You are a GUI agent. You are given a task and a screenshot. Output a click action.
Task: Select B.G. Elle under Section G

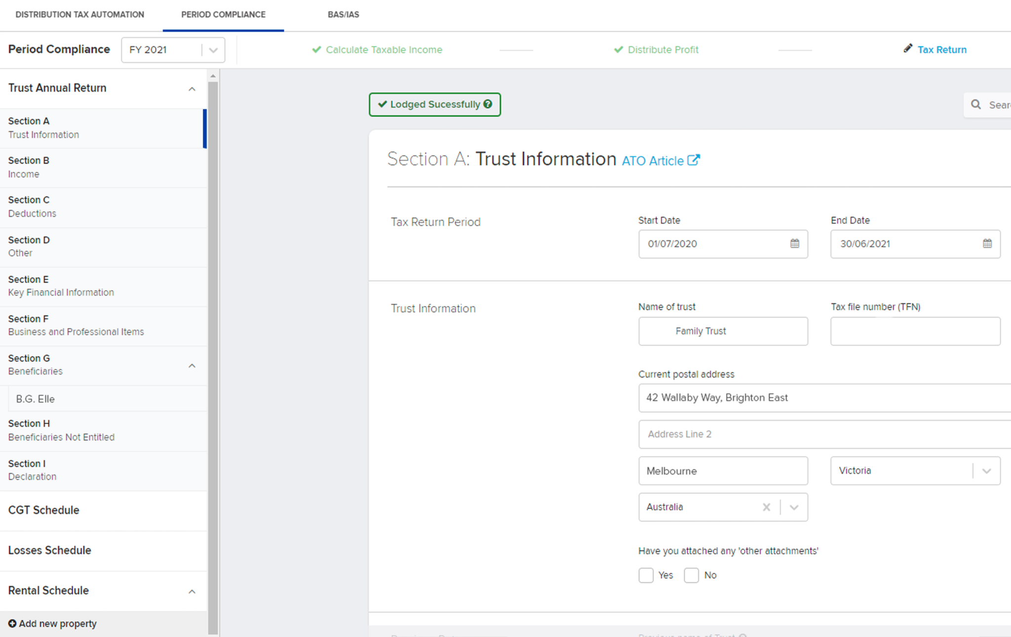tap(35, 398)
